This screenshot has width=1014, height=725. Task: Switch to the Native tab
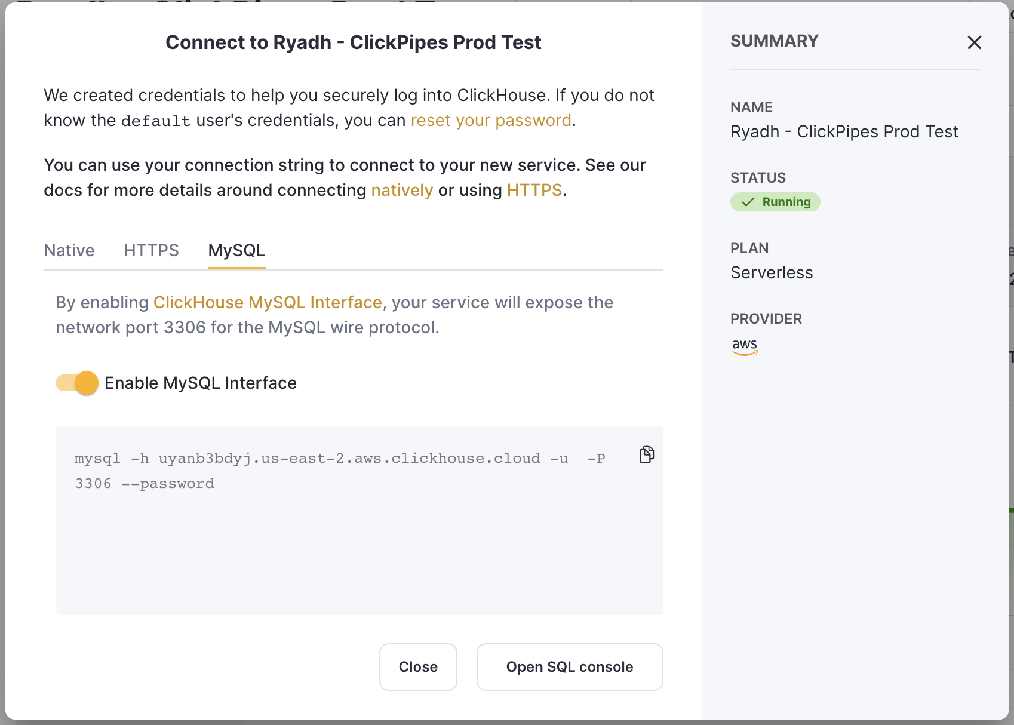pyautogui.click(x=69, y=250)
